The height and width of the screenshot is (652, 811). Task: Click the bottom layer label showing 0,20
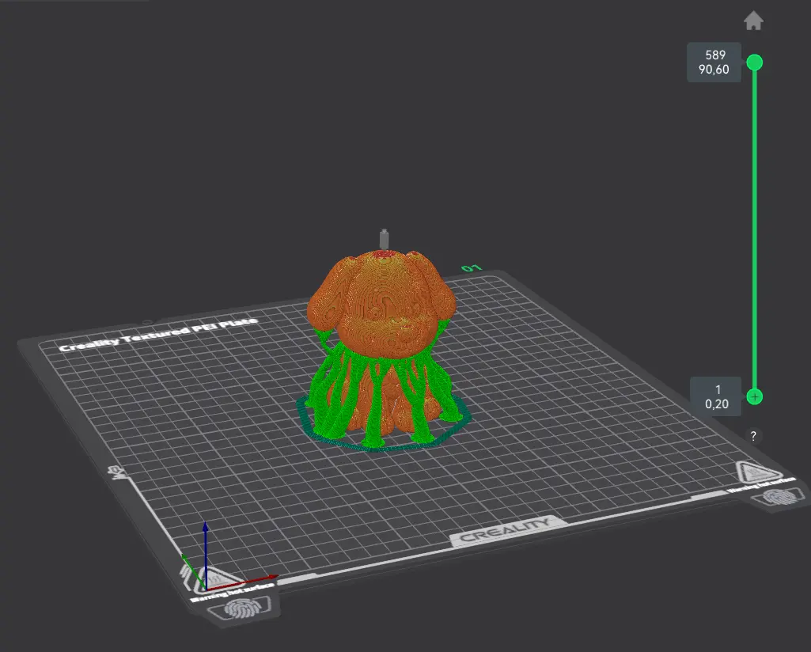[716, 404]
